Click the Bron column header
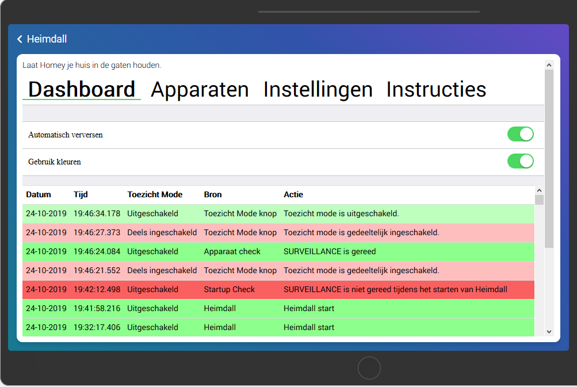The height and width of the screenshot is (387, 577). coord(213,194)
